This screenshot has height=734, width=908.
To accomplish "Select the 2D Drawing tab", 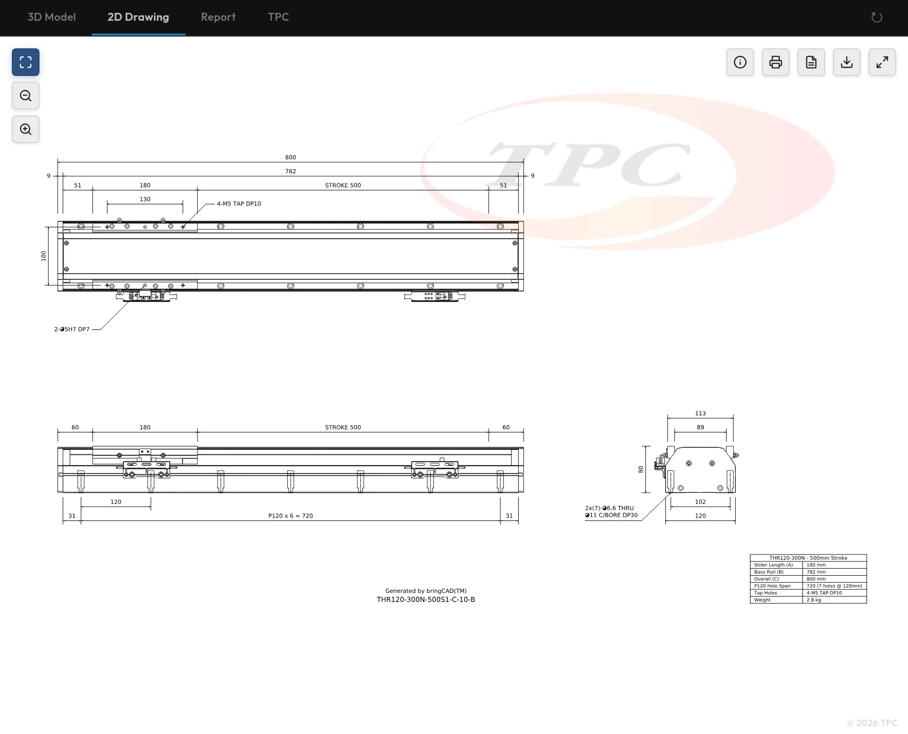I will [138, 17].
